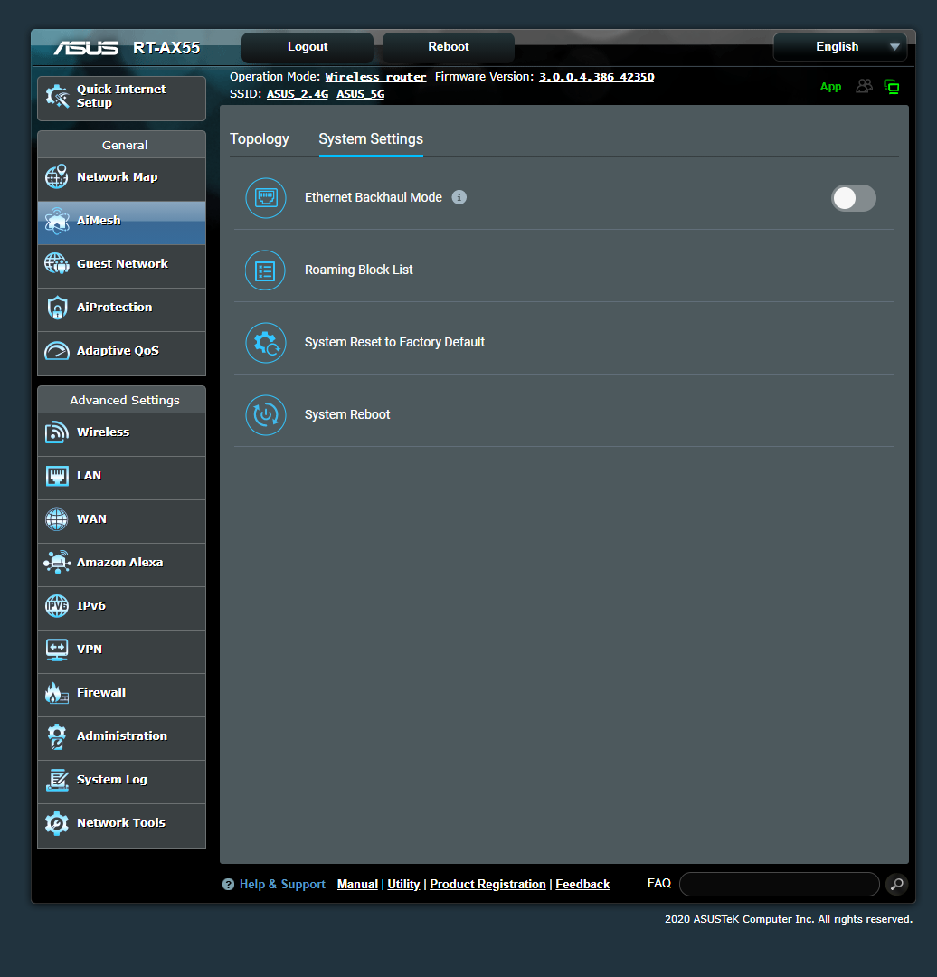Click the ASUS_5G SSID link
This screenshot has width=937, height=977.
point(361,94)
